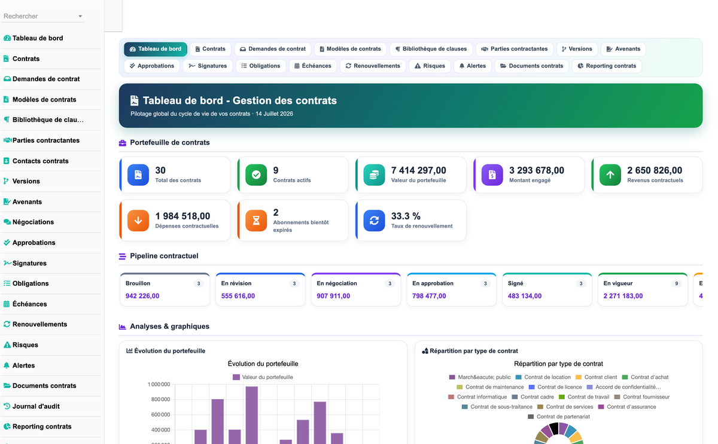
Task: Open the Approbations top tab
Action: (x=152, y=66)
